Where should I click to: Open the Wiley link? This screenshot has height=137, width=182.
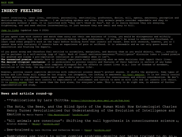[x=36, y=124]
